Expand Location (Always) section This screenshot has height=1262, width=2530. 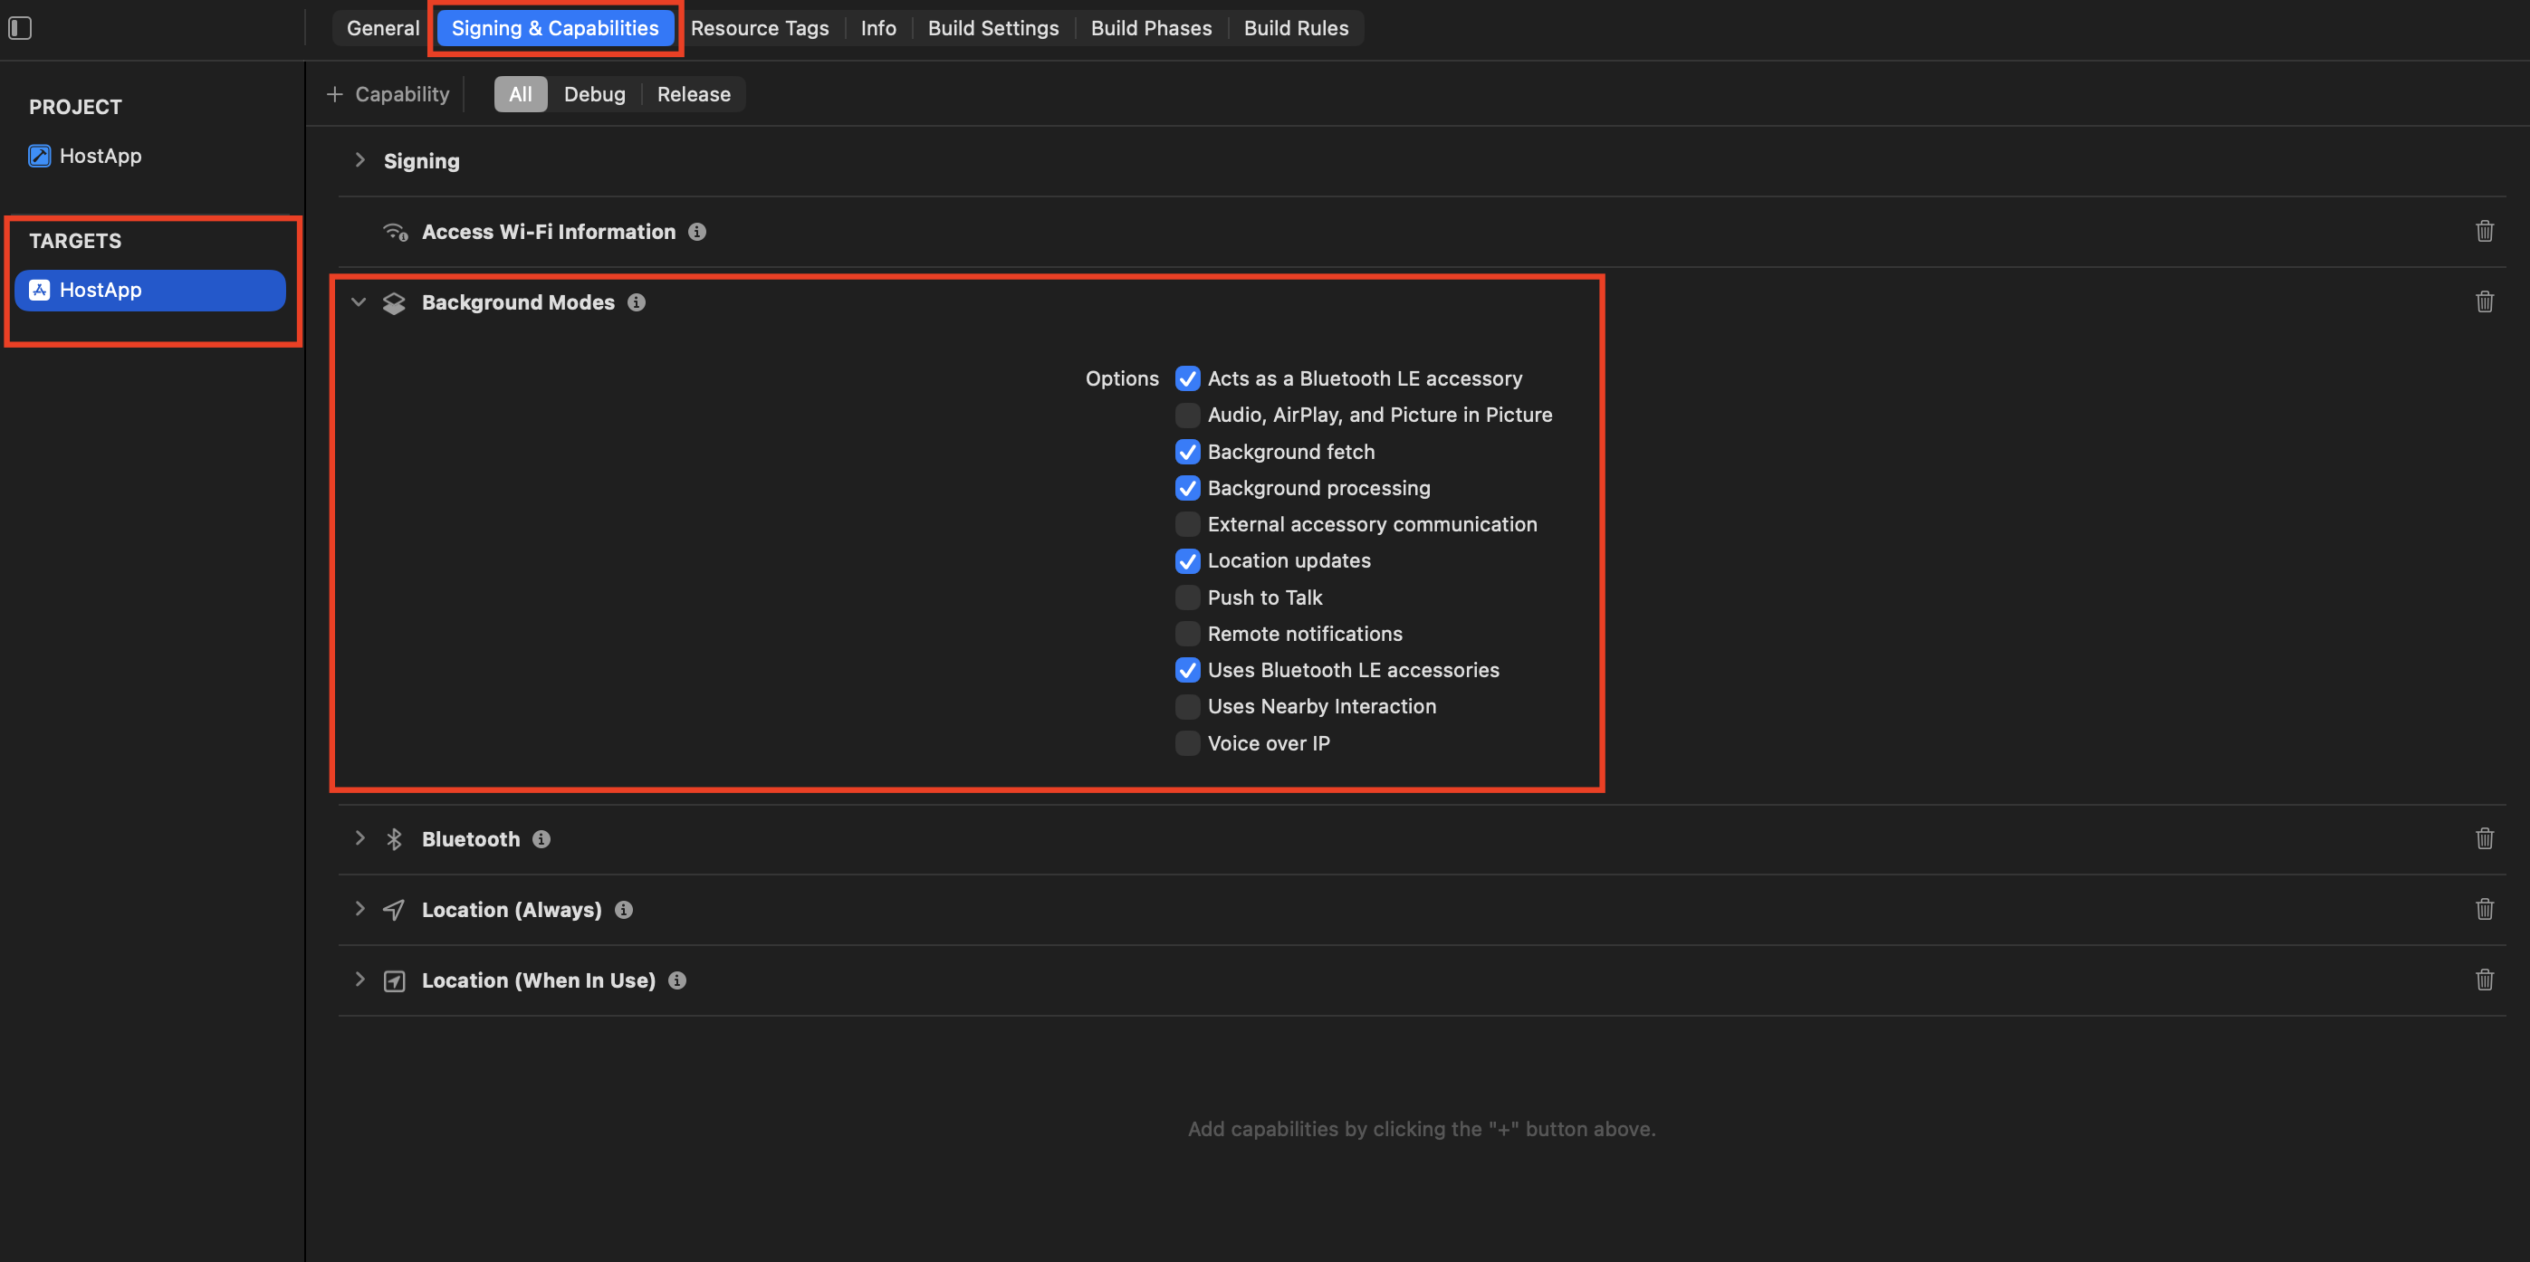(359, 908)
